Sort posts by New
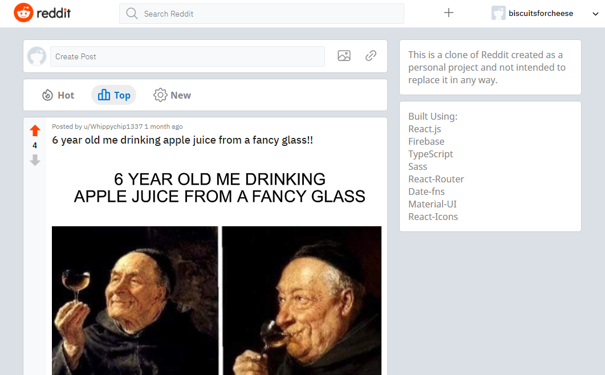This screenshot has width=605, height=375. pos(172,95)
